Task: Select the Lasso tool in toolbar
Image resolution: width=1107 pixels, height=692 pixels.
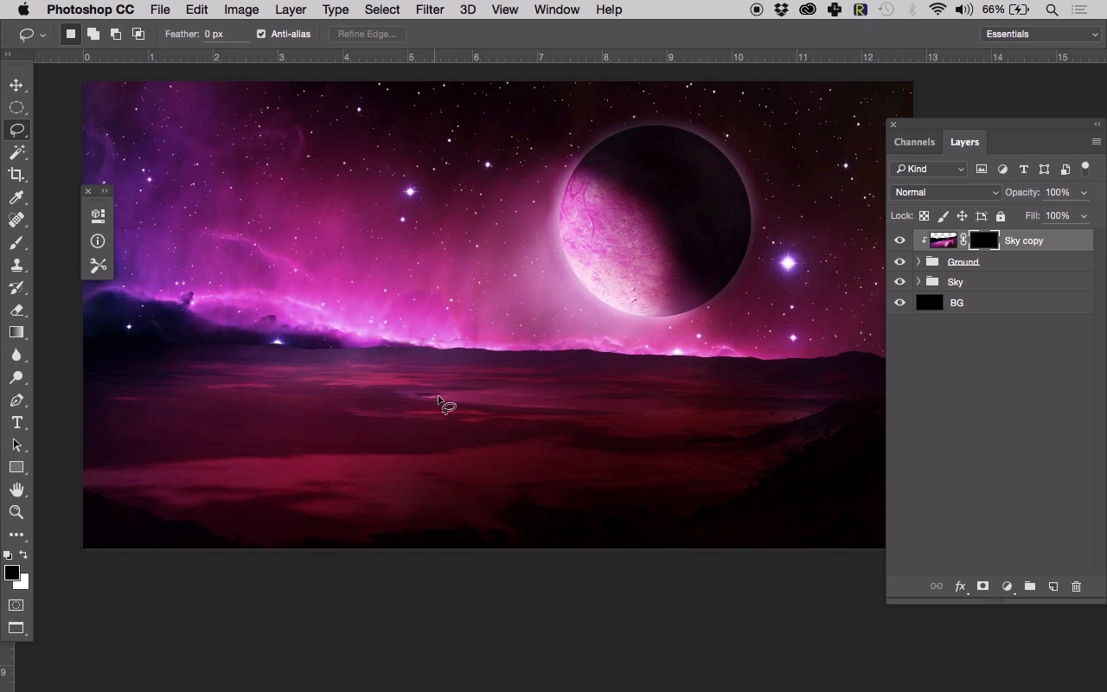Action: [16, 131]
